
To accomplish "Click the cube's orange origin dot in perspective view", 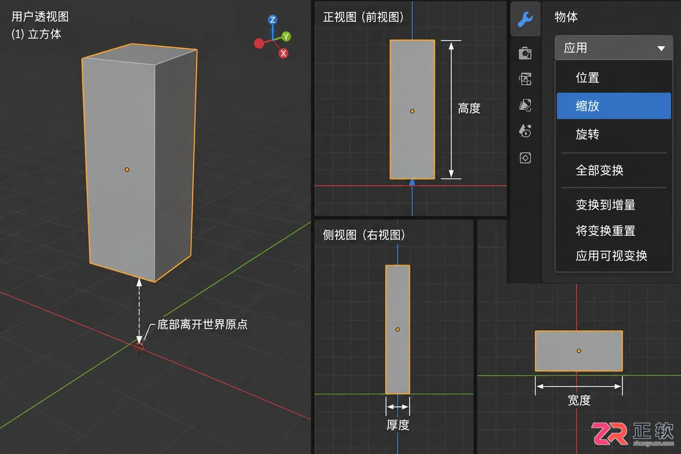I will pyautogui.click(x=127, y=169).
